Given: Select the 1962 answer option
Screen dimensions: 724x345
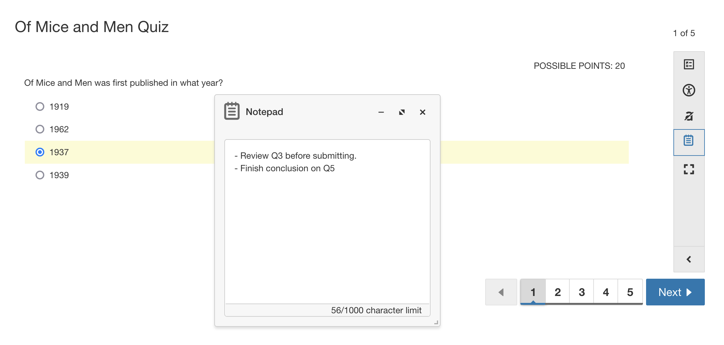Looking at the screenshot, I should 40,129.
